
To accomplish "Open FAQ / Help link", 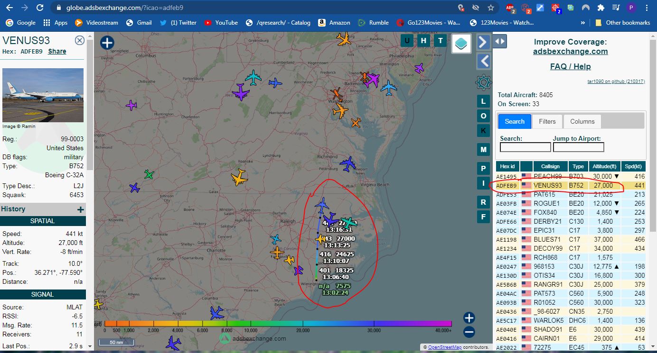I will tap(570, 66).
